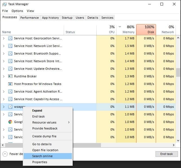
Task: Choose Properties in context menu
Action: click(x=48, y=162)
